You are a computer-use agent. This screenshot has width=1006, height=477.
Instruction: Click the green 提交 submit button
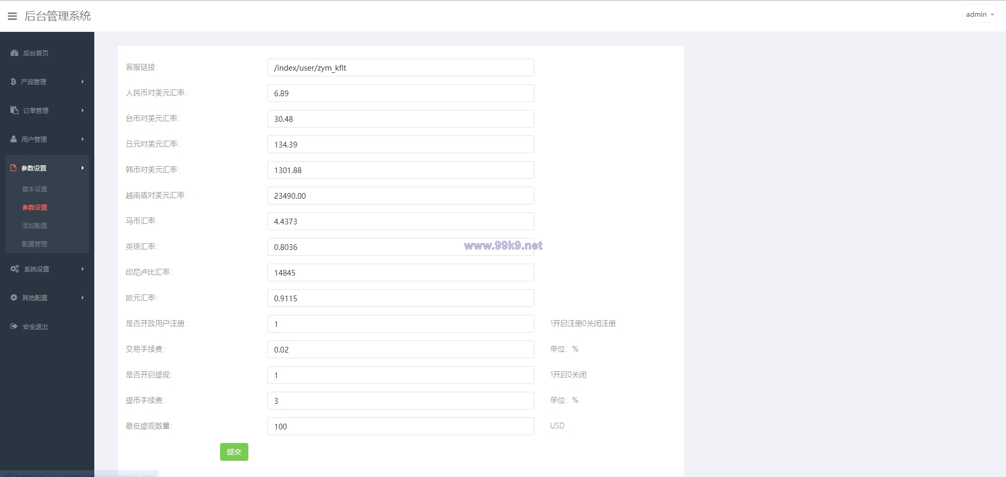[x=234, y=452]
